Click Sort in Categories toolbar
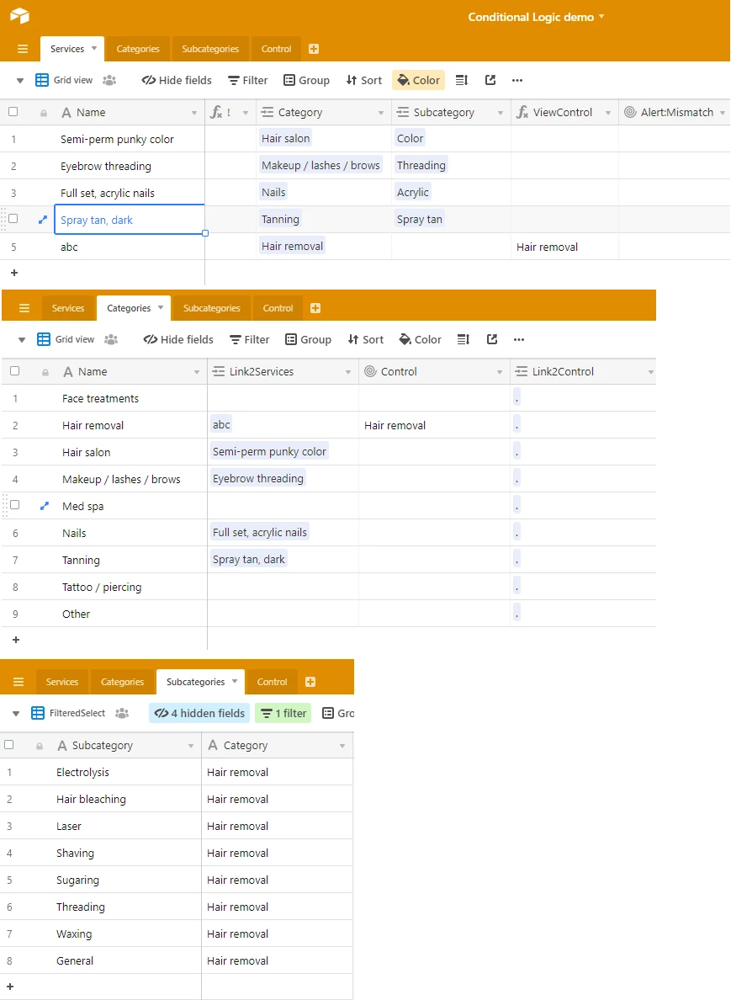The width and height of the screenshot is (731, 1000). click(x=366, y=339)
